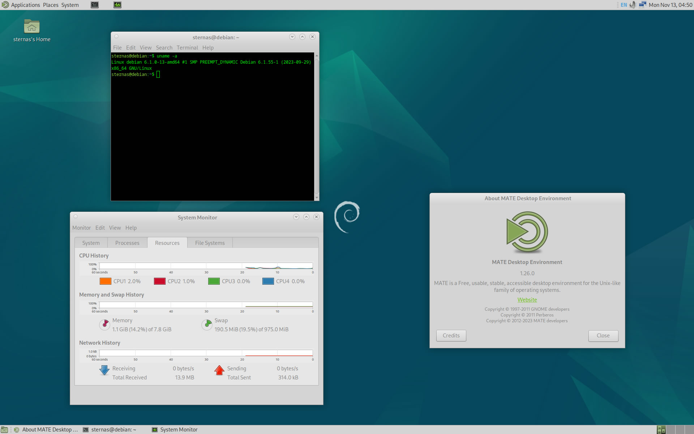Click the Total Received value 13.9 MB
The image size is (694, 434).
pyautogui.click(x=185, y=378)
